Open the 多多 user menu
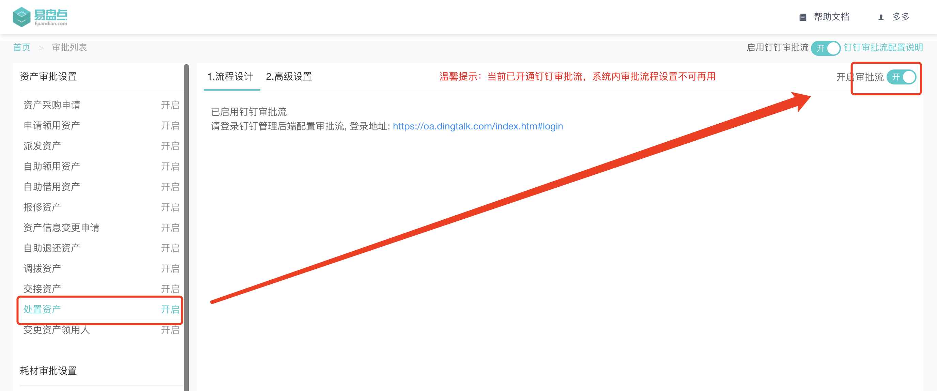The width and height of the screenshot is (937, 391). (x=901, y=17)
